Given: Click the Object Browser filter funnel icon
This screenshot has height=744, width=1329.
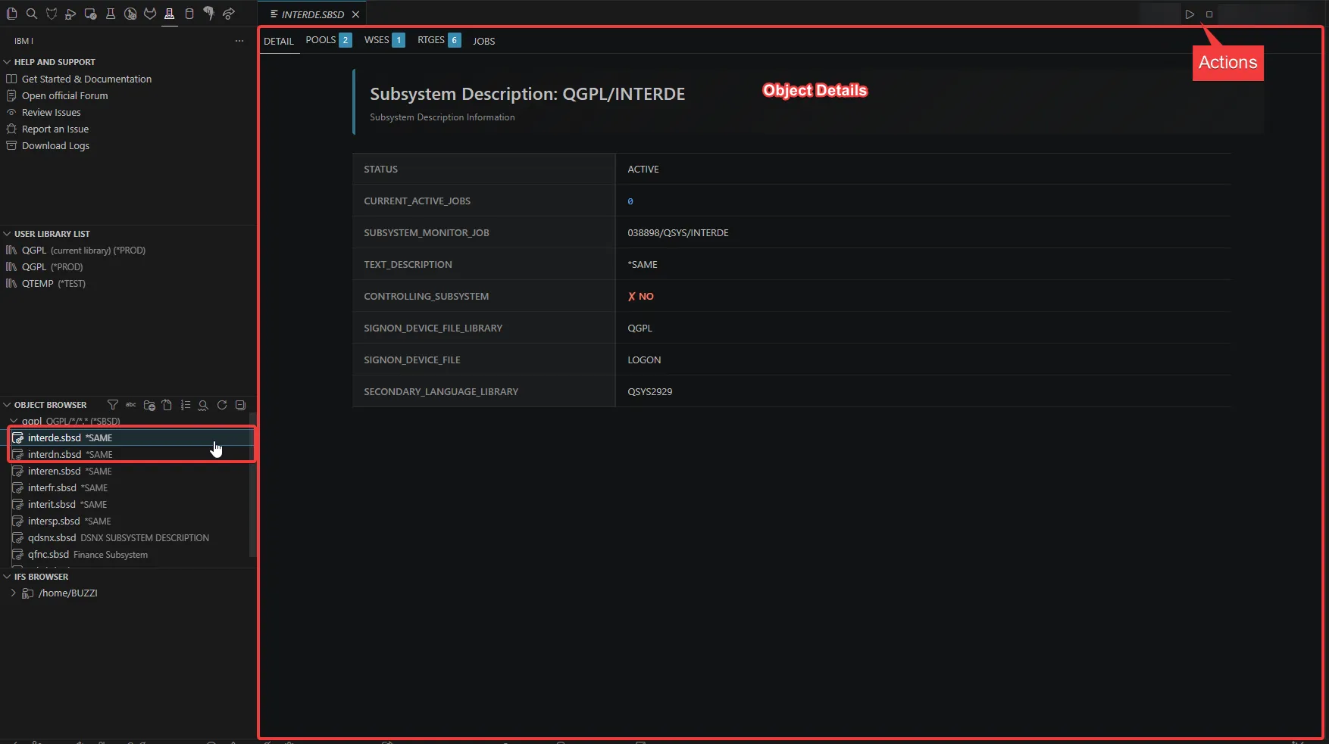Looking at the screenshot, I should tap(113, 405).
